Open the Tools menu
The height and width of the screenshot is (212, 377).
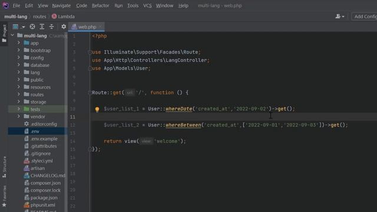click(x=133, y=5)
